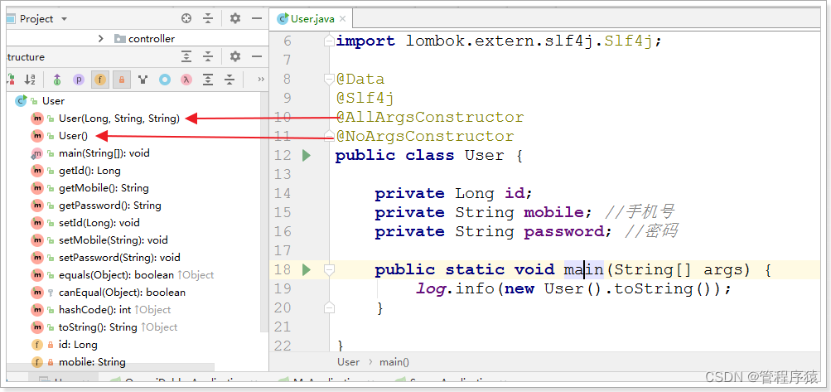Toggle Show Non-Public members lock icon

121,80
